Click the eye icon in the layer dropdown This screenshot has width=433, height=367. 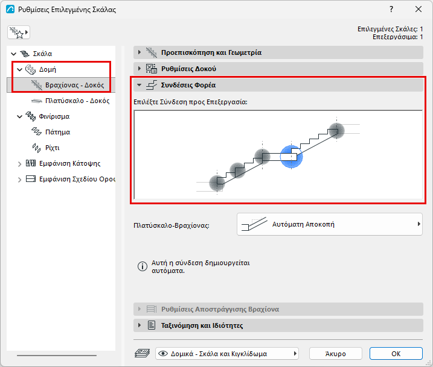[x=163, y=354]
